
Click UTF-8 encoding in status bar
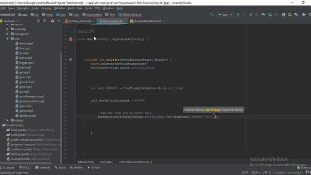(267, 173)
